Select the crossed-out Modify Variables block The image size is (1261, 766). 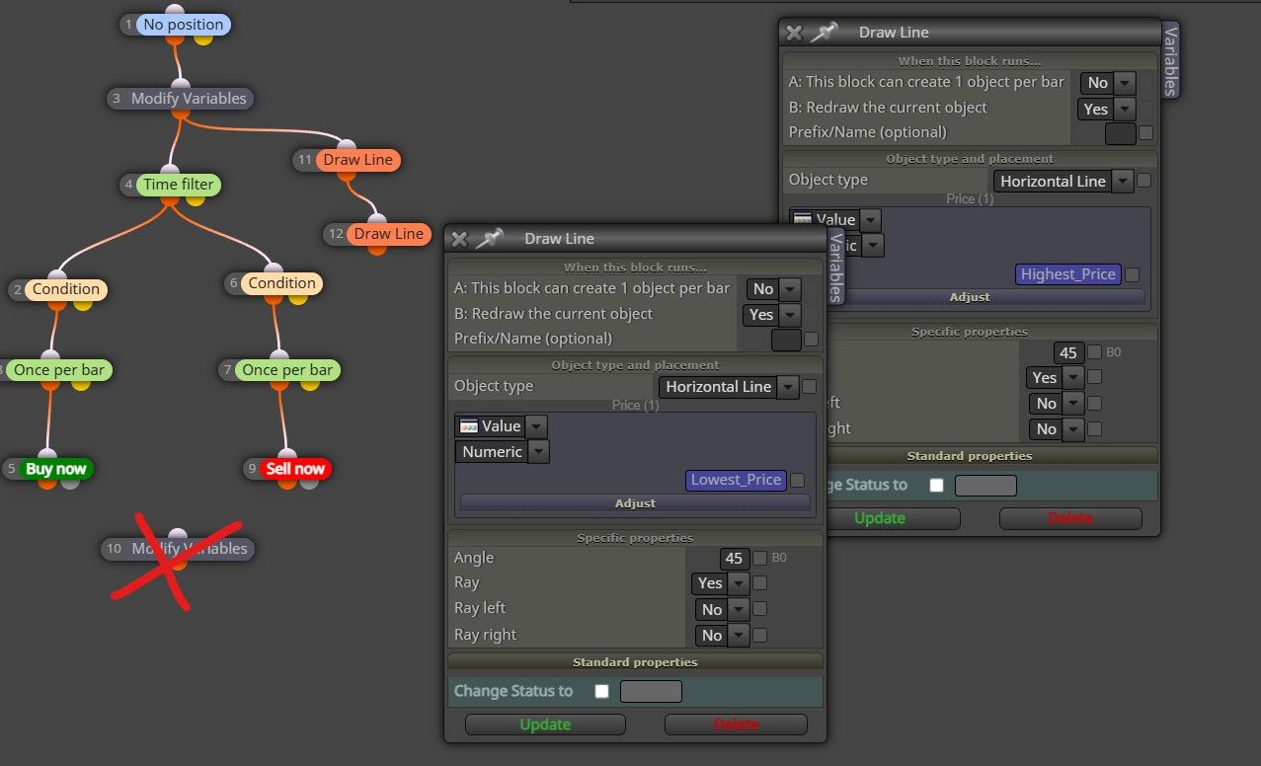190,548
